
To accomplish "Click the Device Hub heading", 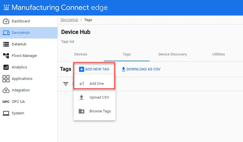I will tap(76, 32).
